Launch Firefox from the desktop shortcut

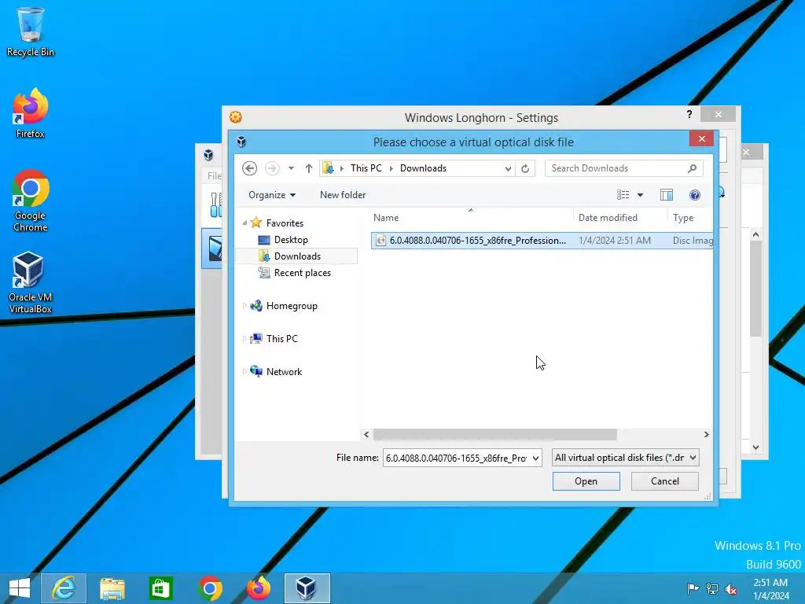pyautogui.click(x=31, y=113)
